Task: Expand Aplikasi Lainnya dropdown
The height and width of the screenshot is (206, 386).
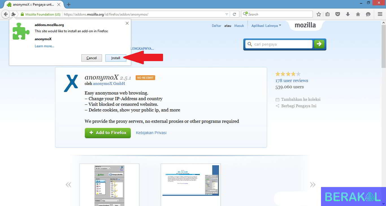Action: coord(266,26)
